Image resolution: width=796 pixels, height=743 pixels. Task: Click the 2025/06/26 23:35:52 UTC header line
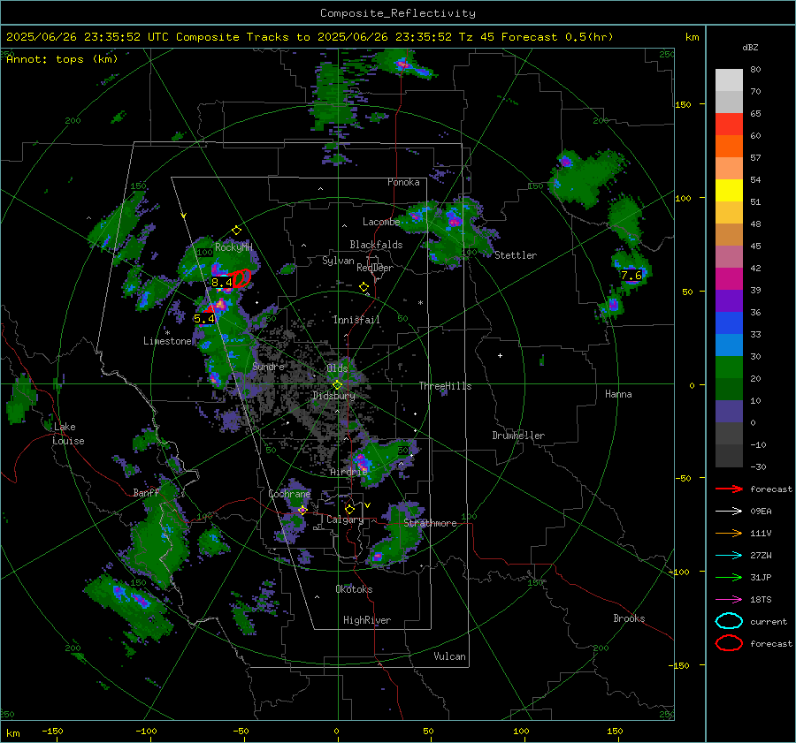pos(310,37)
